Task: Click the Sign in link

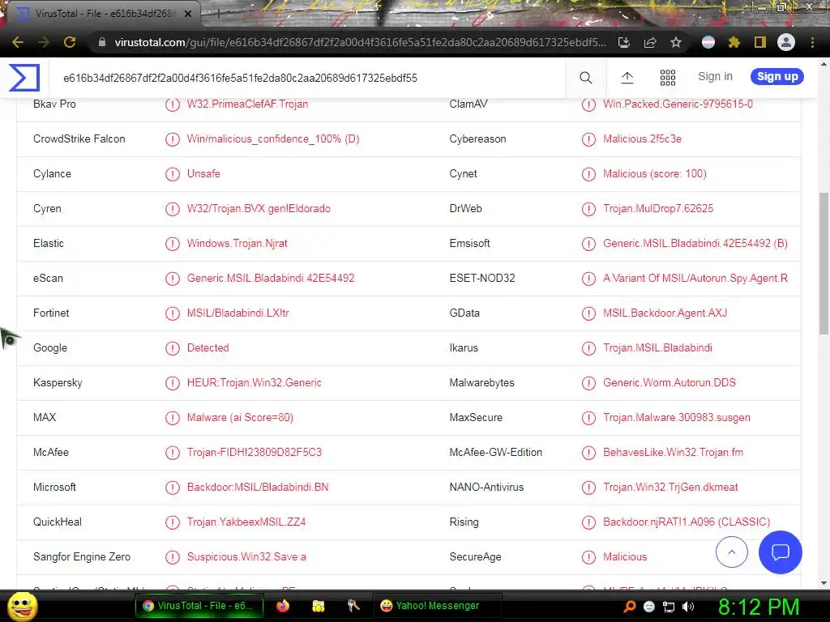Action: [715, 77]
